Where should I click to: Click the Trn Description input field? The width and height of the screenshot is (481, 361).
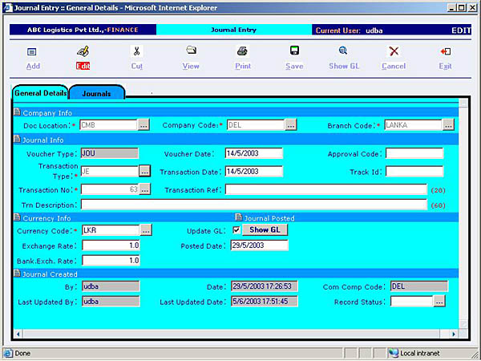254,205
